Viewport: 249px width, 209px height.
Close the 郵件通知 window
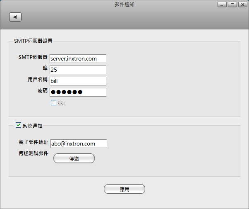tap(241, 5)
